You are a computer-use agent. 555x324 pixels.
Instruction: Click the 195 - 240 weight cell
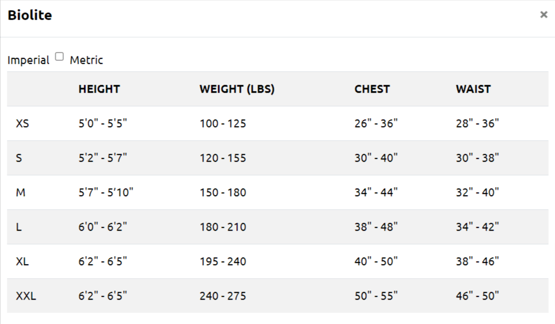pyautogui.click(x=223, y=261)
